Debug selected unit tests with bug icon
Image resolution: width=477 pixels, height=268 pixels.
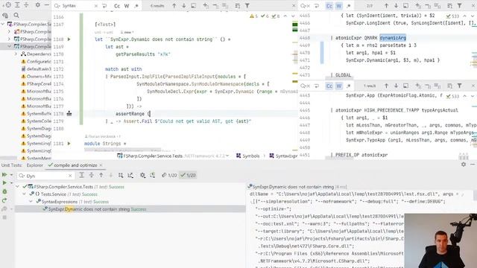pos(4,191)
